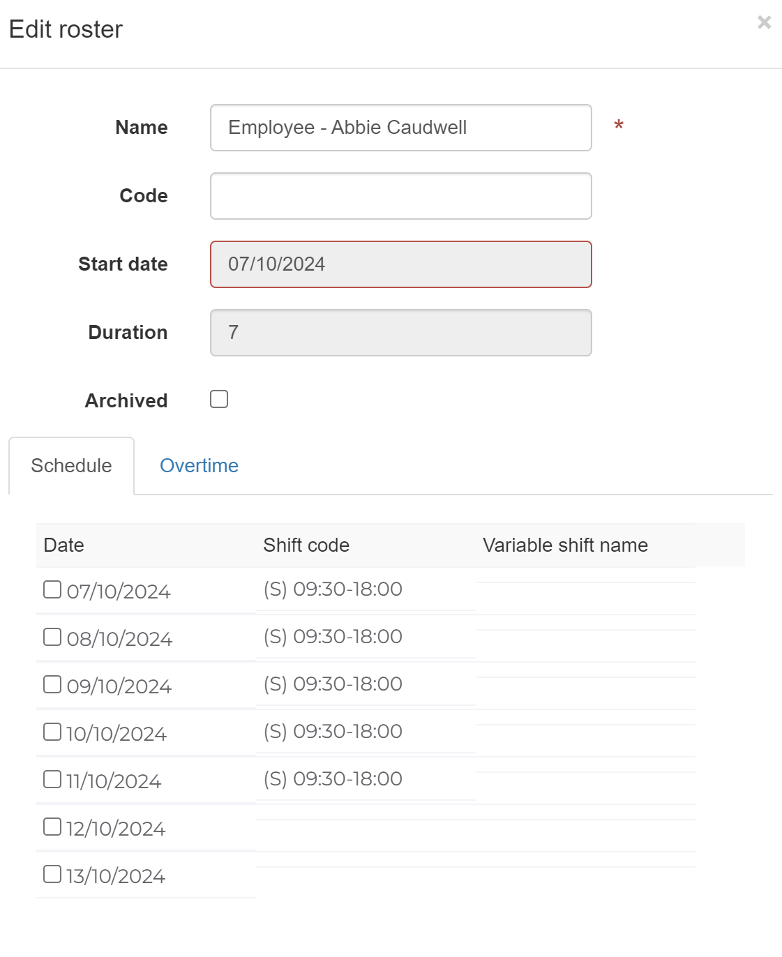Screen dimensions: 782x957
Task: Click the 11/10/2024 shift code cell
Action: click(333, 779)
